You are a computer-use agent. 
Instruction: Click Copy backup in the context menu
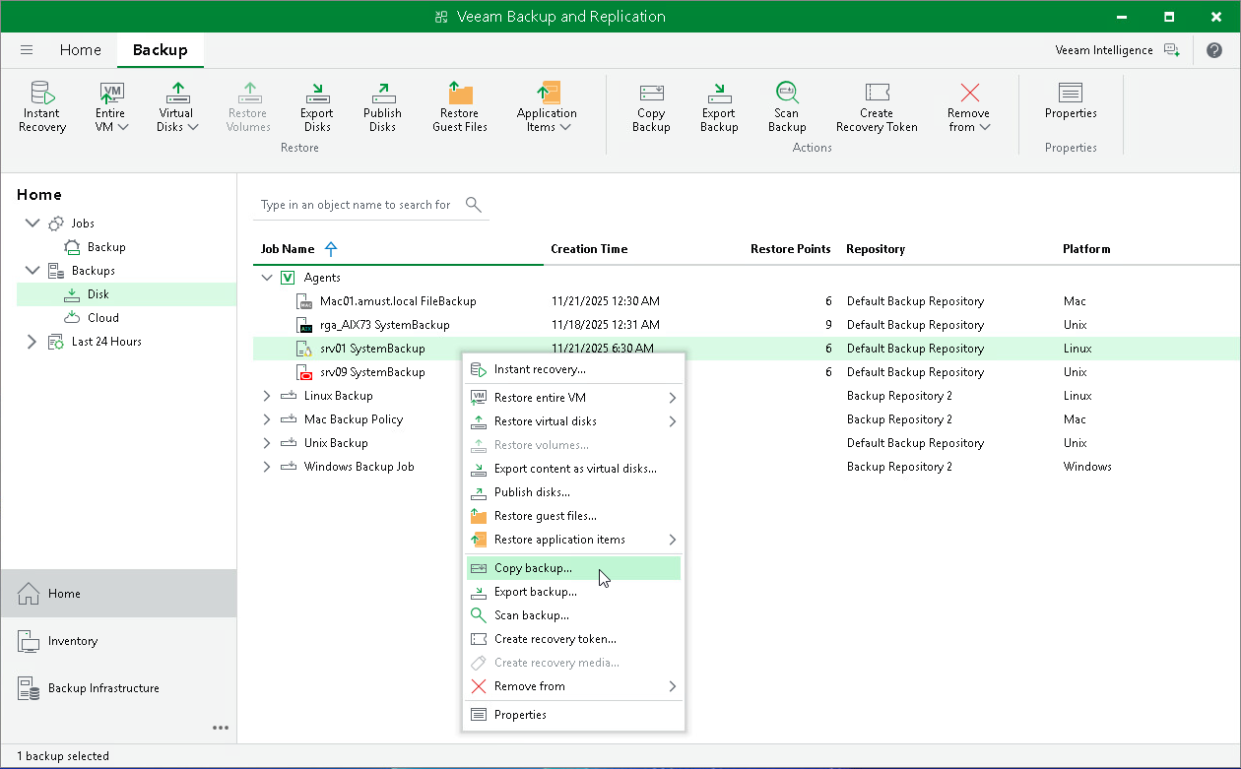[535, 568]
